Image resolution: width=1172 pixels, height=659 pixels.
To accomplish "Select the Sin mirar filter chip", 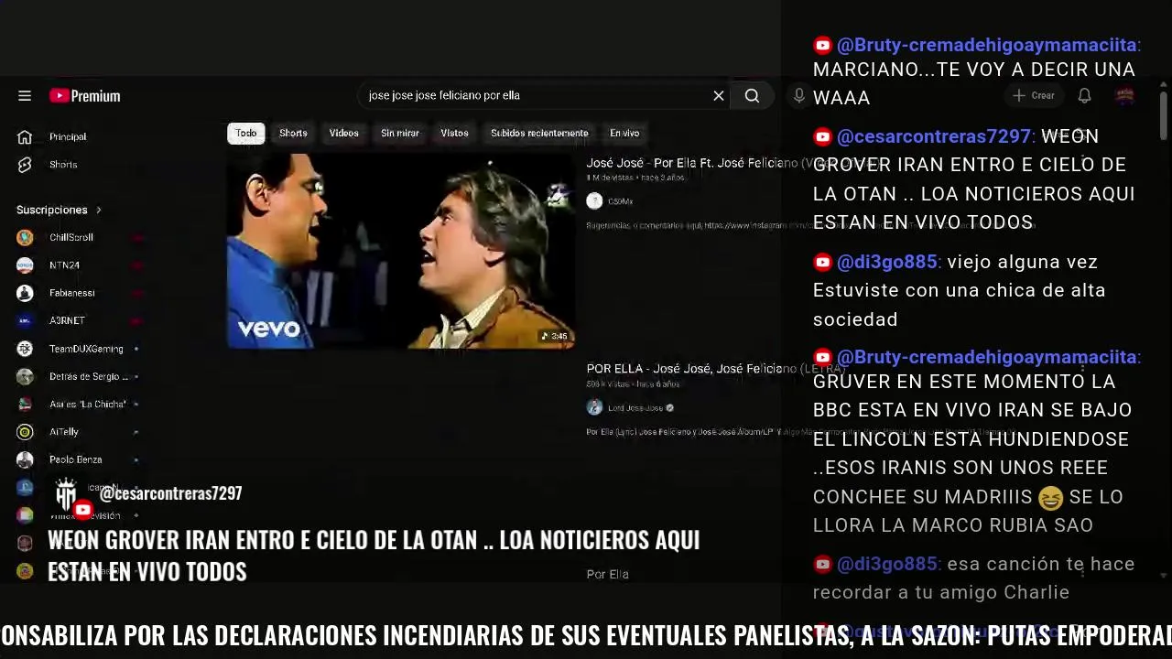I will (400, 134).
